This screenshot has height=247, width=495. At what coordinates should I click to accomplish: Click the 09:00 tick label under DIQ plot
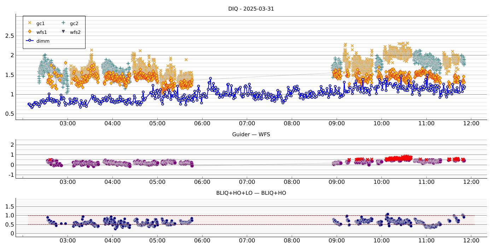[x=337, y=123]
